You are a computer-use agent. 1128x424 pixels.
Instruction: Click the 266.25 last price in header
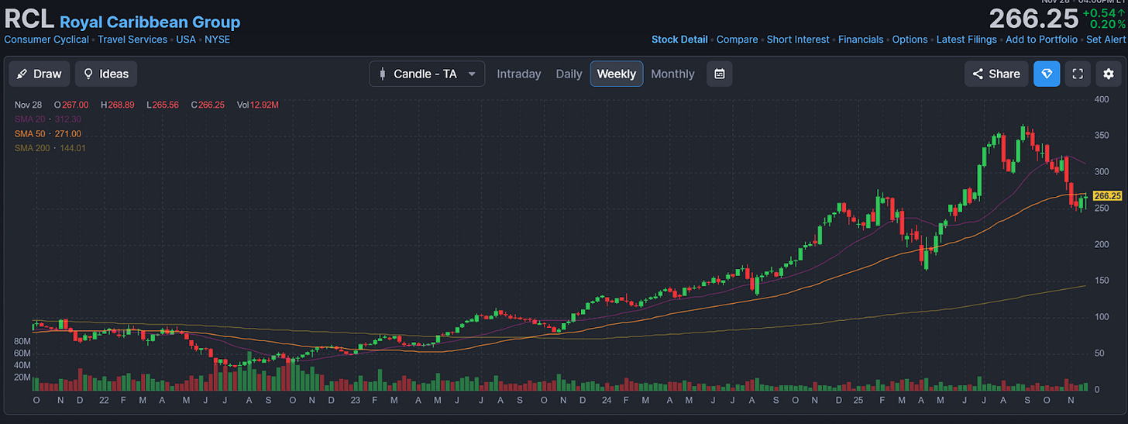(1033, 19)
